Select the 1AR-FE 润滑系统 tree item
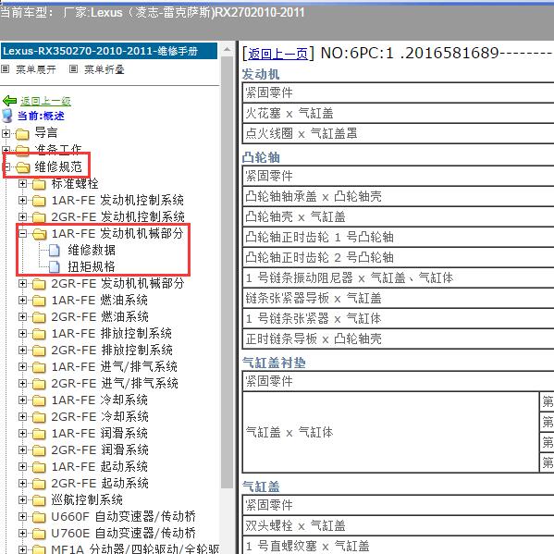The height and width of the screenshot is (554, 554). (99, 434)
